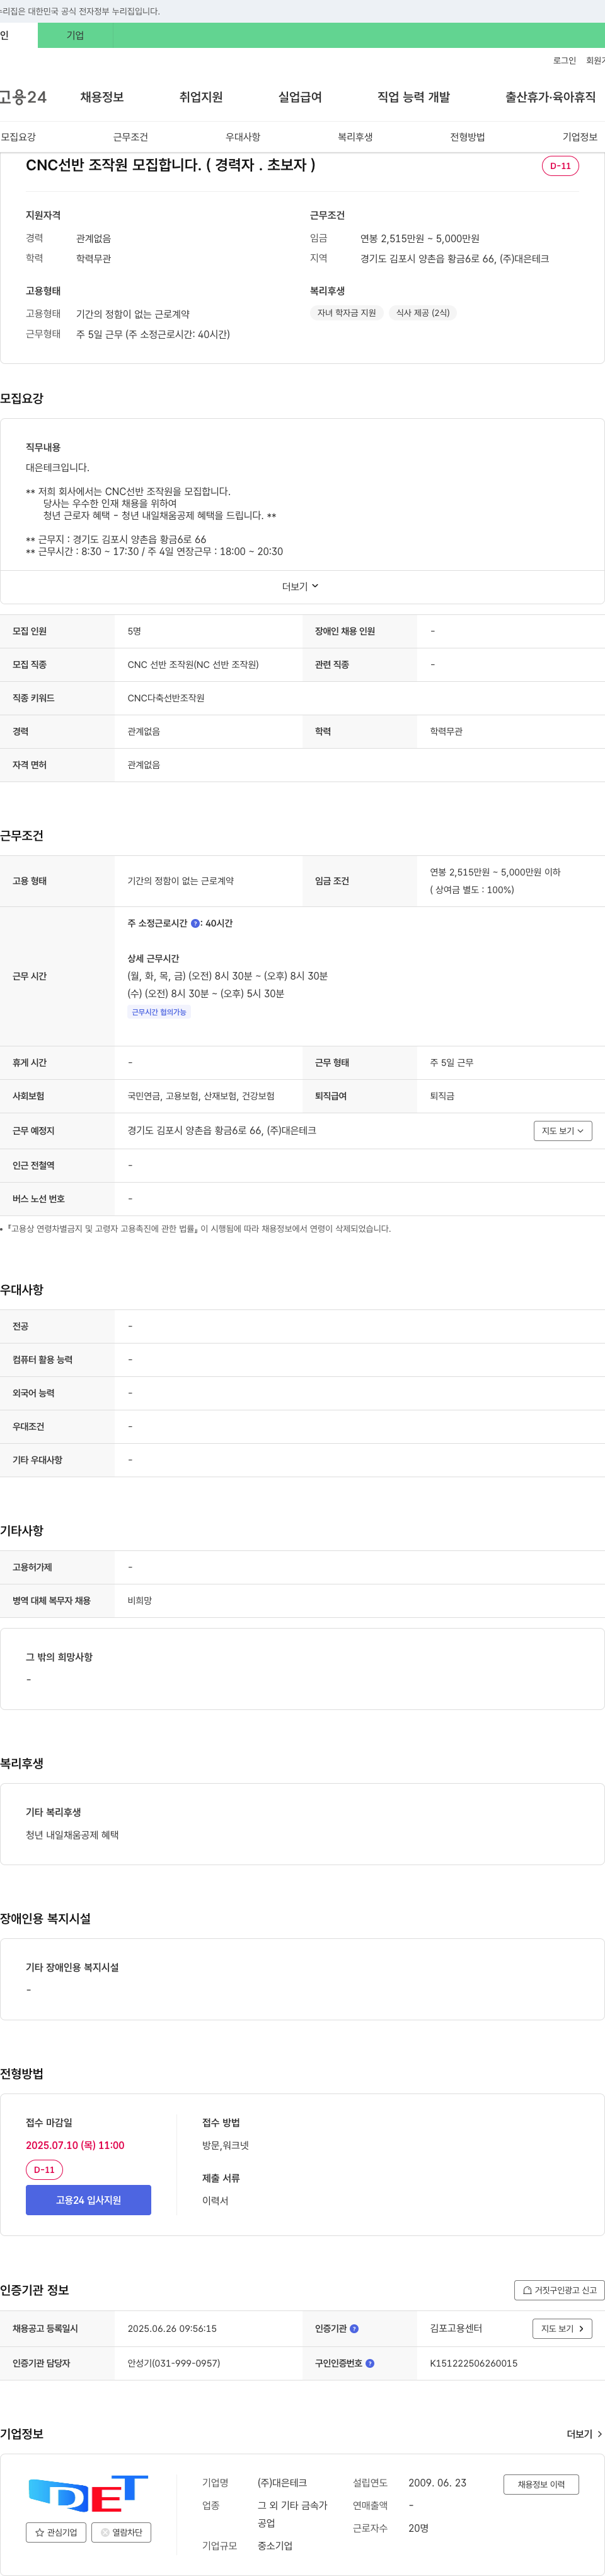The height and width of the screenshot is (2576, 605).
Task: Add the company with 관심기업
Action: pyautogui.click(x=56, y=2532)
